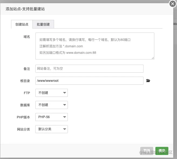Click the 备注 field label
Viewport: 177px width, 159px height.
tap(27, 69)
